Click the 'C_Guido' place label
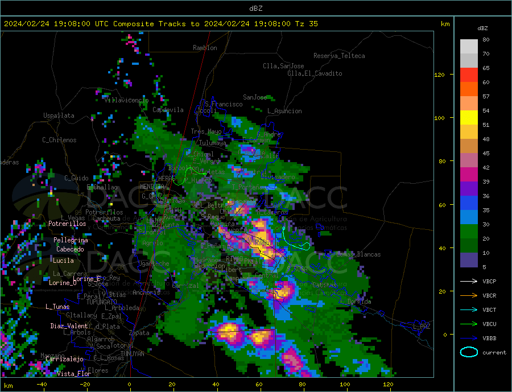512x392 pixels. [x=76, y=178]
